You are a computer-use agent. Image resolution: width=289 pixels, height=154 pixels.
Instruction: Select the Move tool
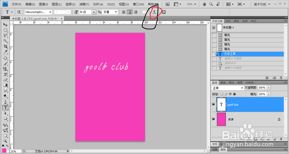[x=5, y=25]
